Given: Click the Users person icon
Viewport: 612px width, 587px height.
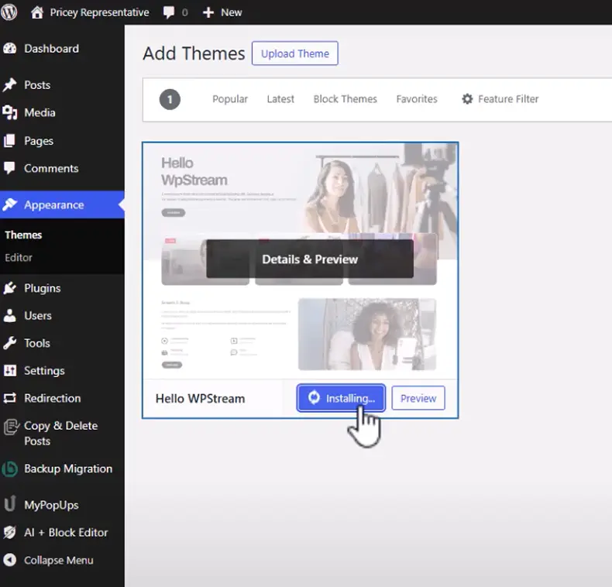Looking at the screenshot, I should [x=10, y=315].
